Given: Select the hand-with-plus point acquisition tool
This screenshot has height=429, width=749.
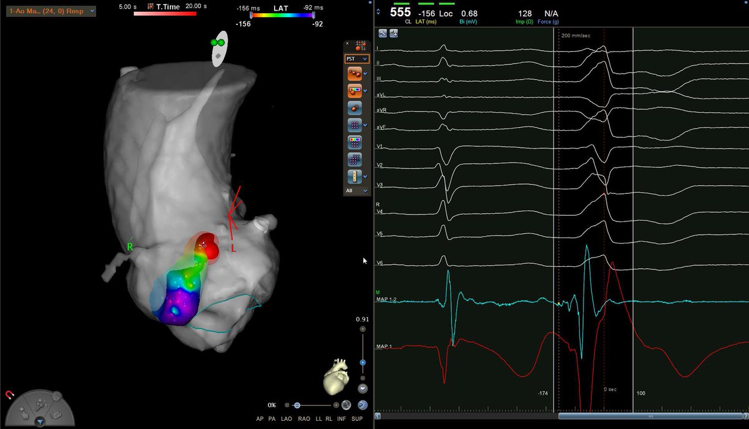Looking at the screenshot, I should (x=26, y=413).
